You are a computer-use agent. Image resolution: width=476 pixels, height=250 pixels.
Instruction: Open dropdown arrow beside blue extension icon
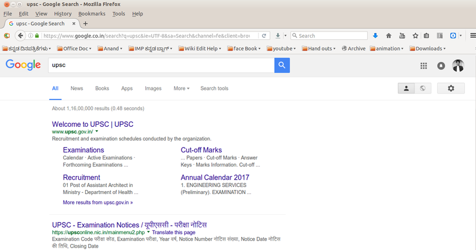(461, 36)
